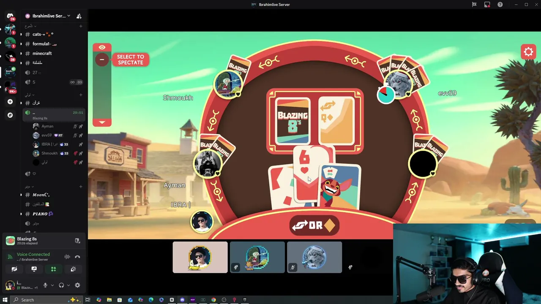541x304 pixels.
Task: Add channel to لولي category
Action: (x=81, y=95)
